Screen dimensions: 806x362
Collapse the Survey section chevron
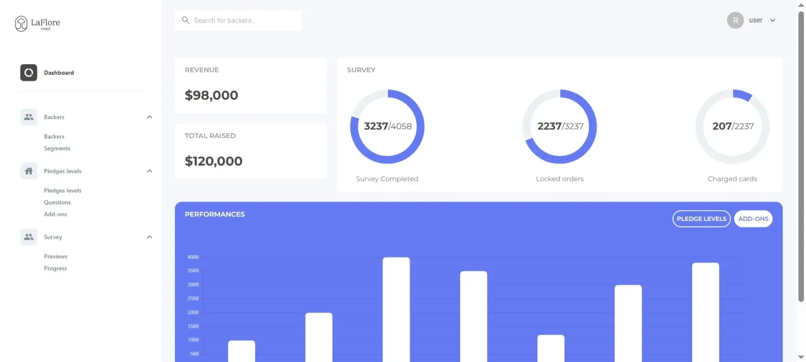(149, 237)
